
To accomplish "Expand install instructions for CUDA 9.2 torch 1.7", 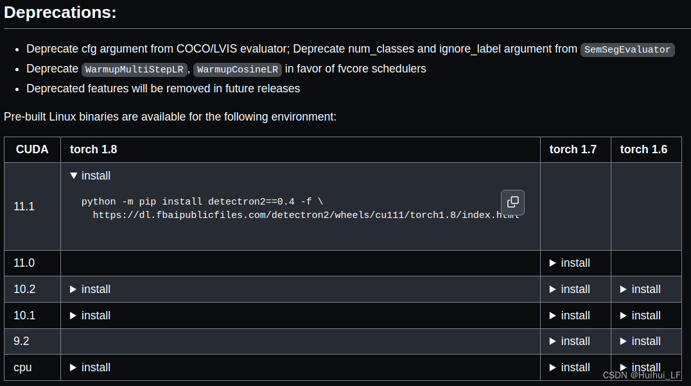I will (x=569, y=341).
